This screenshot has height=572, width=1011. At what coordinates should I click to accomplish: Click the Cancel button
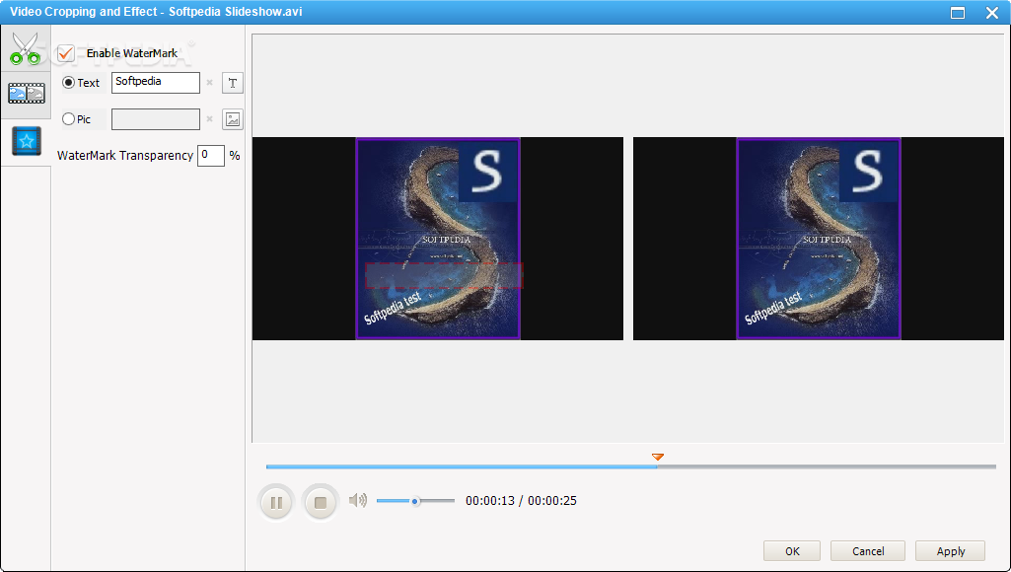pos(868,551)
